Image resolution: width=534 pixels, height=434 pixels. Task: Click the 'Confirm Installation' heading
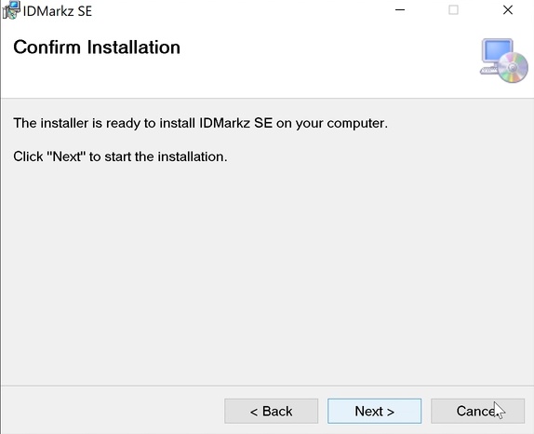click(97, 47)
